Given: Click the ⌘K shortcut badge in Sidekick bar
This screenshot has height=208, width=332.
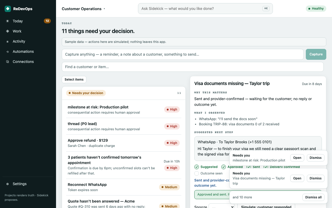Looking at the screenshot, I should pos(266,9).
